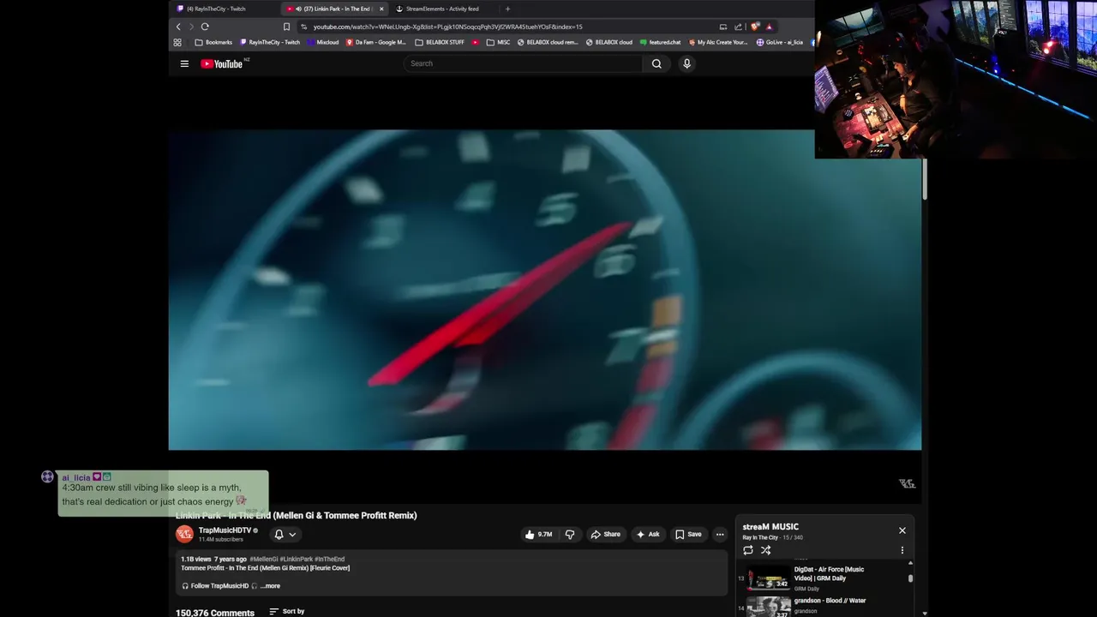Open the Brave Shields lion icon

(x=755, y=27)
